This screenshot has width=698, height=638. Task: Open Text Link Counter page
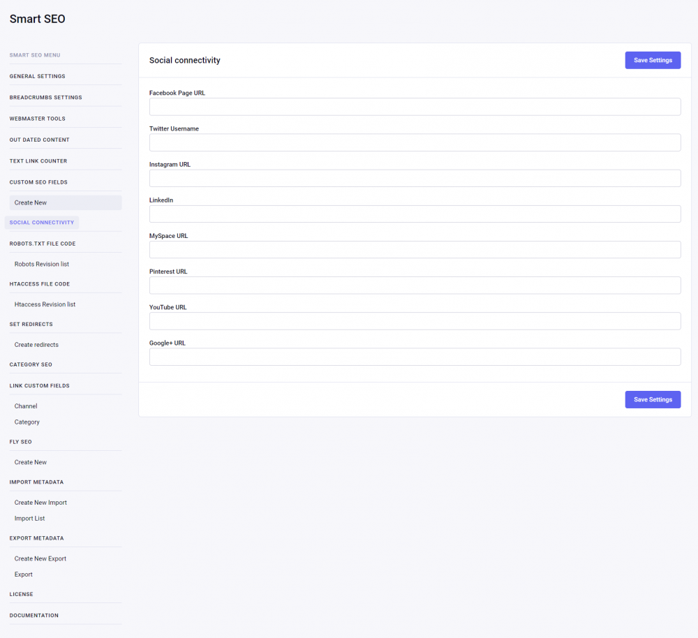click(x=38, y=161)
